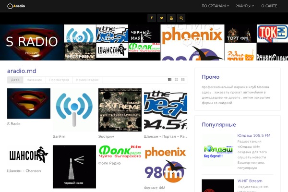Click the Экстрим title link
Image resolution: width=288 pixels, height=192 pixels.
click(x=107, y=136)
